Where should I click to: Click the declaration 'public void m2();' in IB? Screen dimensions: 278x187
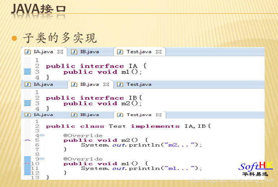pyautogui.click(x=103, y=103)
